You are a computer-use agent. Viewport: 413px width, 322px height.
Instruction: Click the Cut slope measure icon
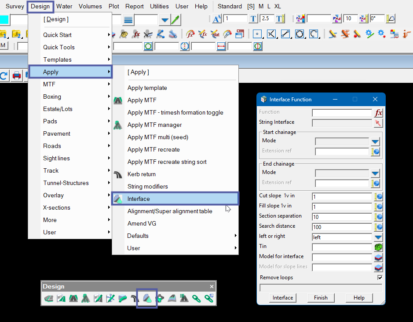tap(378, 196)
